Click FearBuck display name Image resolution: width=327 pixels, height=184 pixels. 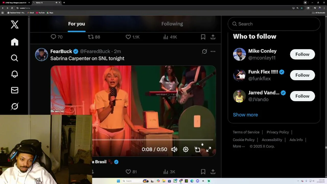(61, 51)
